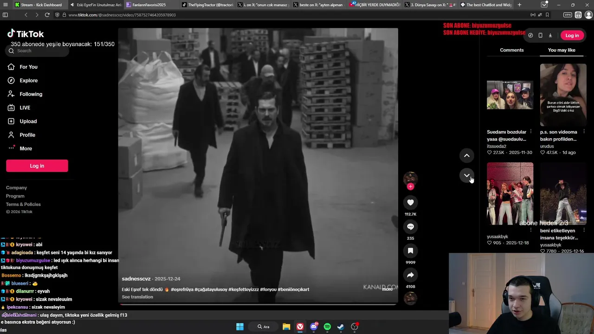Go back with browser back arrow

26,15
